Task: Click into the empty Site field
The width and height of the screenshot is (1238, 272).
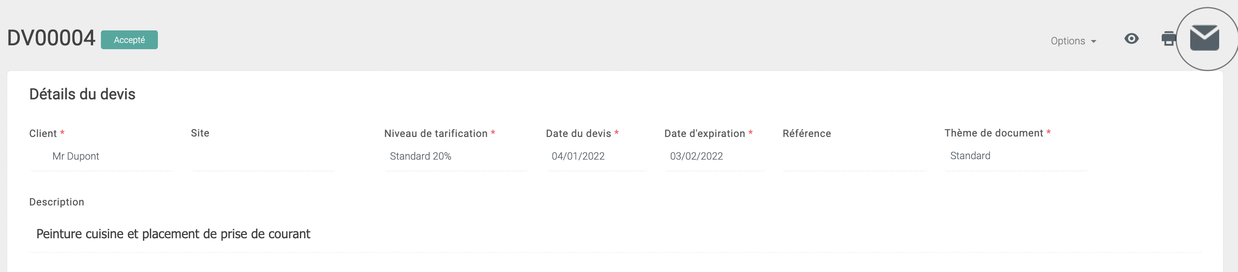Action: tap(263, 156)
